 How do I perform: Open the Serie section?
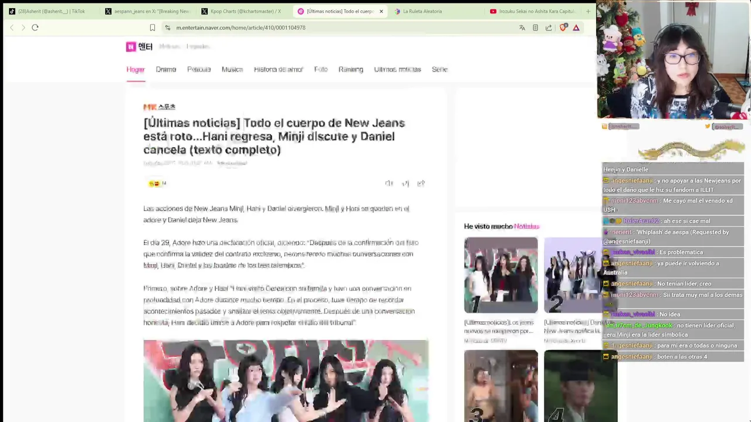click(x=439, y=69)
